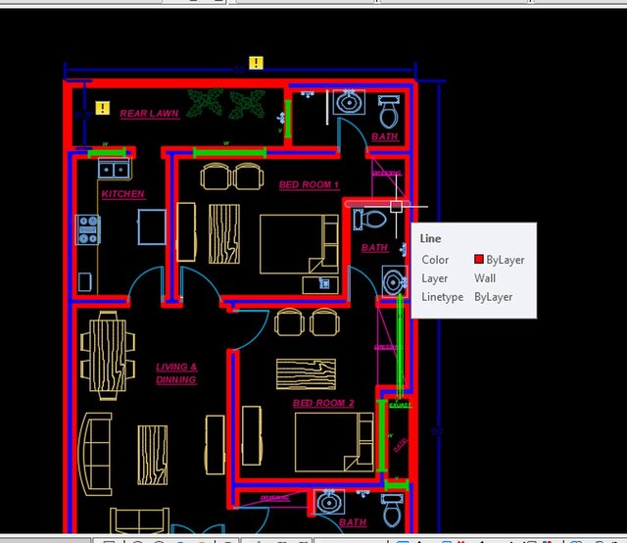Click the LIVING & DINNING text label
This screenshot has width=627, height=543.
pyautogui.click(x=176, y=373)
